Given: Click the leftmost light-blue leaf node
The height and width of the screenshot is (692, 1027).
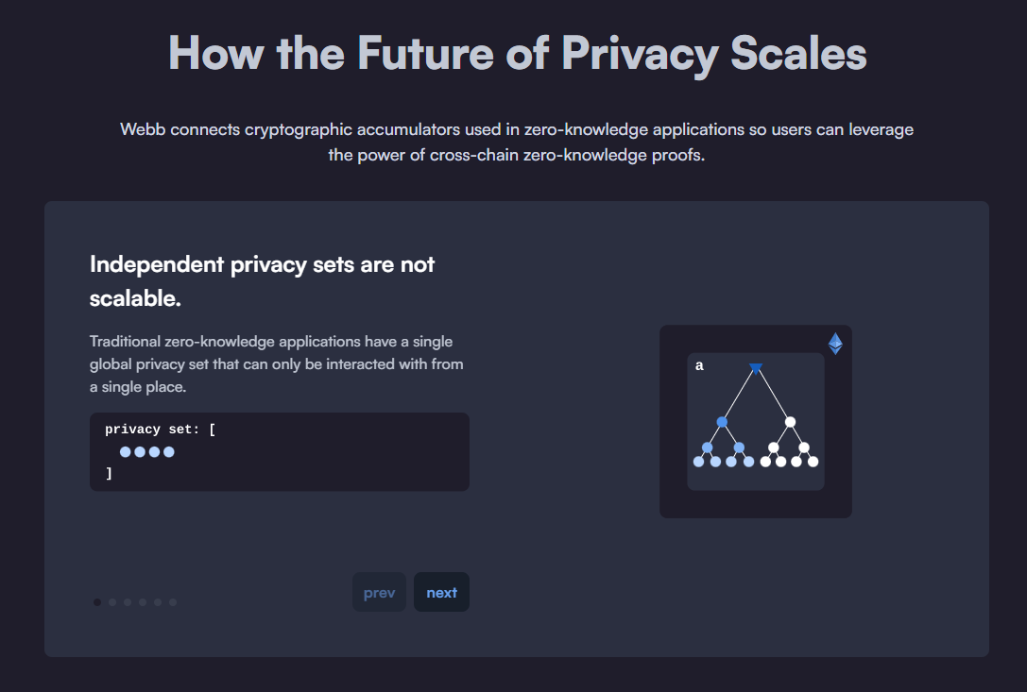Looking at the screenshot, I should (699, 462).
